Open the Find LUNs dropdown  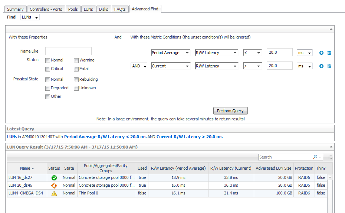pyautogui.click(x=30, y=17)
